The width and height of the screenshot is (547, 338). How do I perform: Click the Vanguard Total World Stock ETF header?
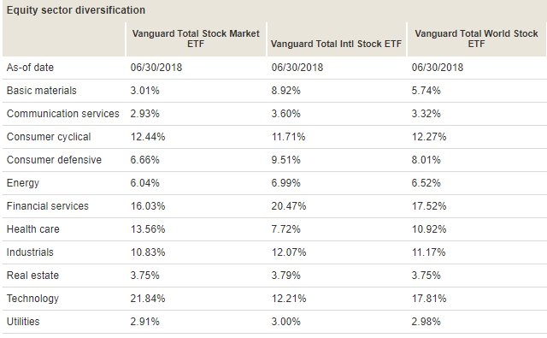pyautogui.click(x=476, y=39)
